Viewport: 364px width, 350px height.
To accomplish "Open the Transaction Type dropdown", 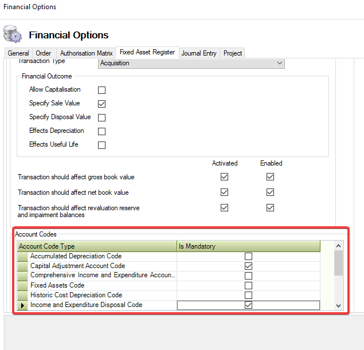I will [x=280, y=63].
